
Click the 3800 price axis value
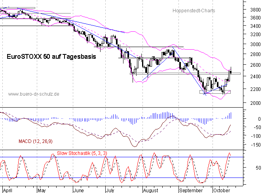pos(255,10)
